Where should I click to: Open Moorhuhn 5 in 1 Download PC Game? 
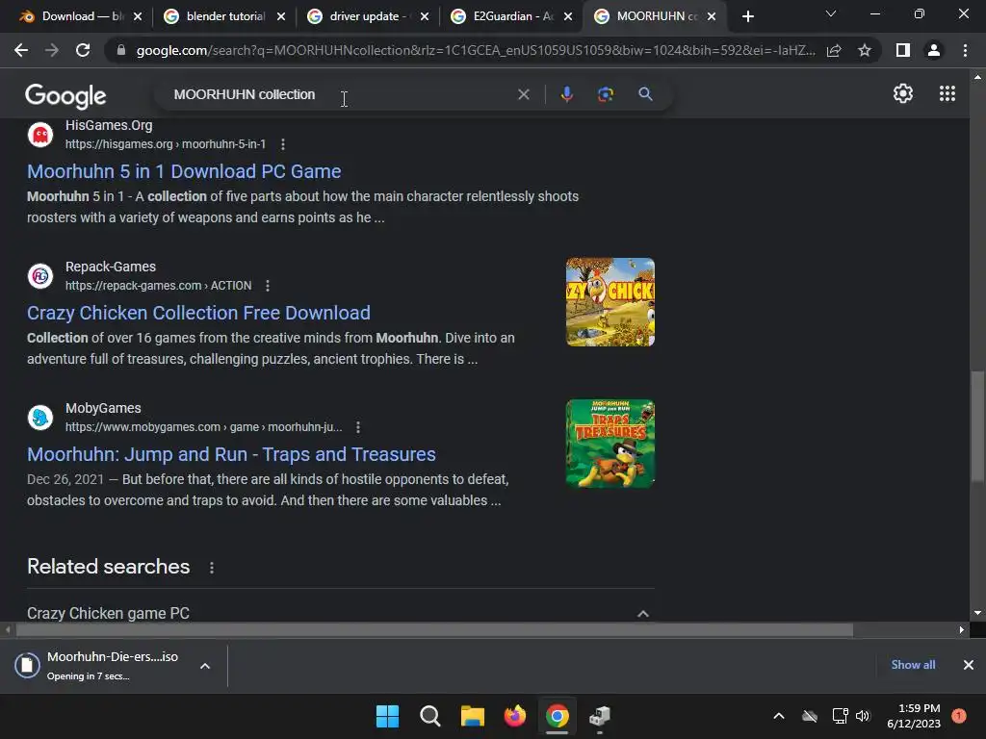[184, 171]
